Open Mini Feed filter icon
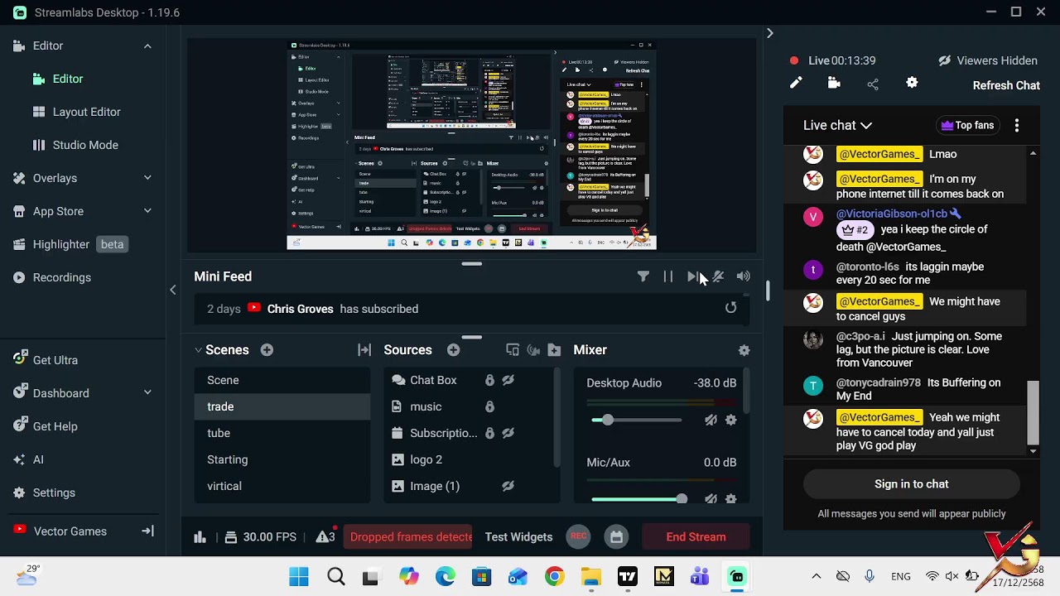Viewport: 1060px width, 596px height. pyautogui.click(x=643, y=276)
